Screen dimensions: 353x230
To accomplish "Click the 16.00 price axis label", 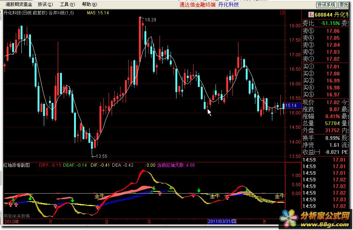I will click(295, 84).
